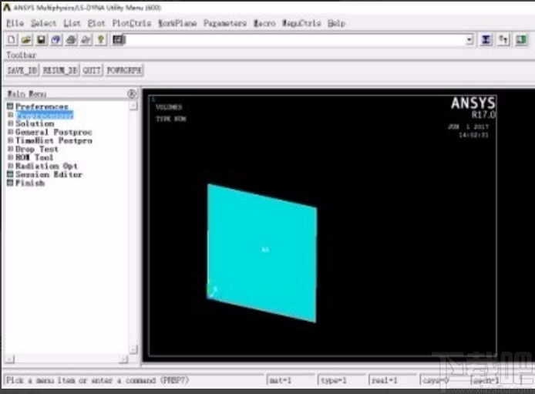Viewport: 535px width, 394px height.
Task: Select General Postproc in the Main Menu
Action: [x=53, y=132]
